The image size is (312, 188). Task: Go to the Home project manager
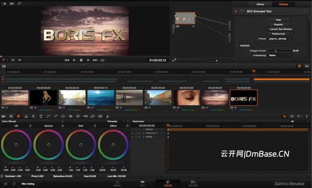(x=5, y=184)
